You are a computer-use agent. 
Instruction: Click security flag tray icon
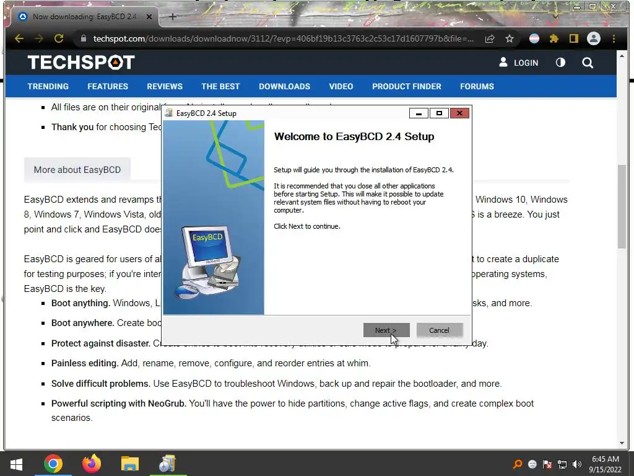(x=547, y=464)
